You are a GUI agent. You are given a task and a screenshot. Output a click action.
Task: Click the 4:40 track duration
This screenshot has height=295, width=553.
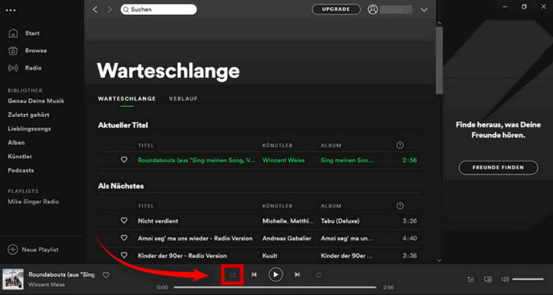[x=409, y=238]
